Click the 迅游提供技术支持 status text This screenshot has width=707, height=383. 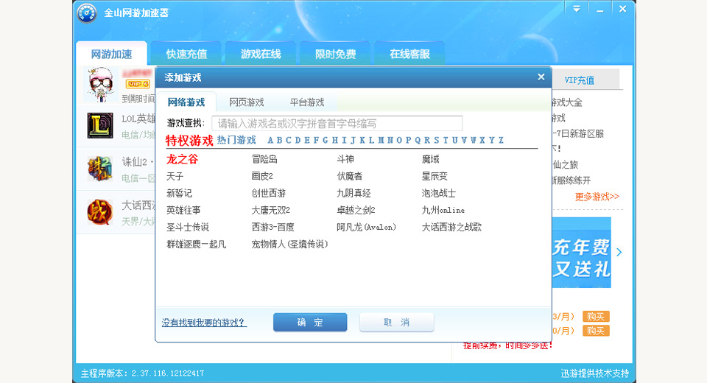pos(595,373)
